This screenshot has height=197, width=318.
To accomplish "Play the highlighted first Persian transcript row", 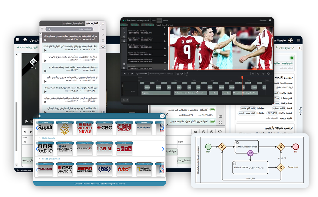I will [x=45, y=40].
